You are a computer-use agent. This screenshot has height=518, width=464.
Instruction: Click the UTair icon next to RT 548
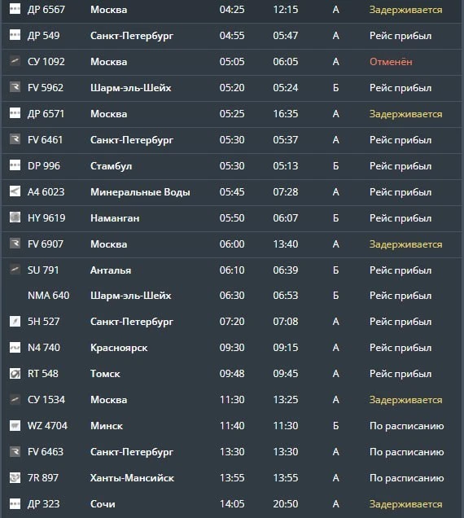(x=15, y=373)
